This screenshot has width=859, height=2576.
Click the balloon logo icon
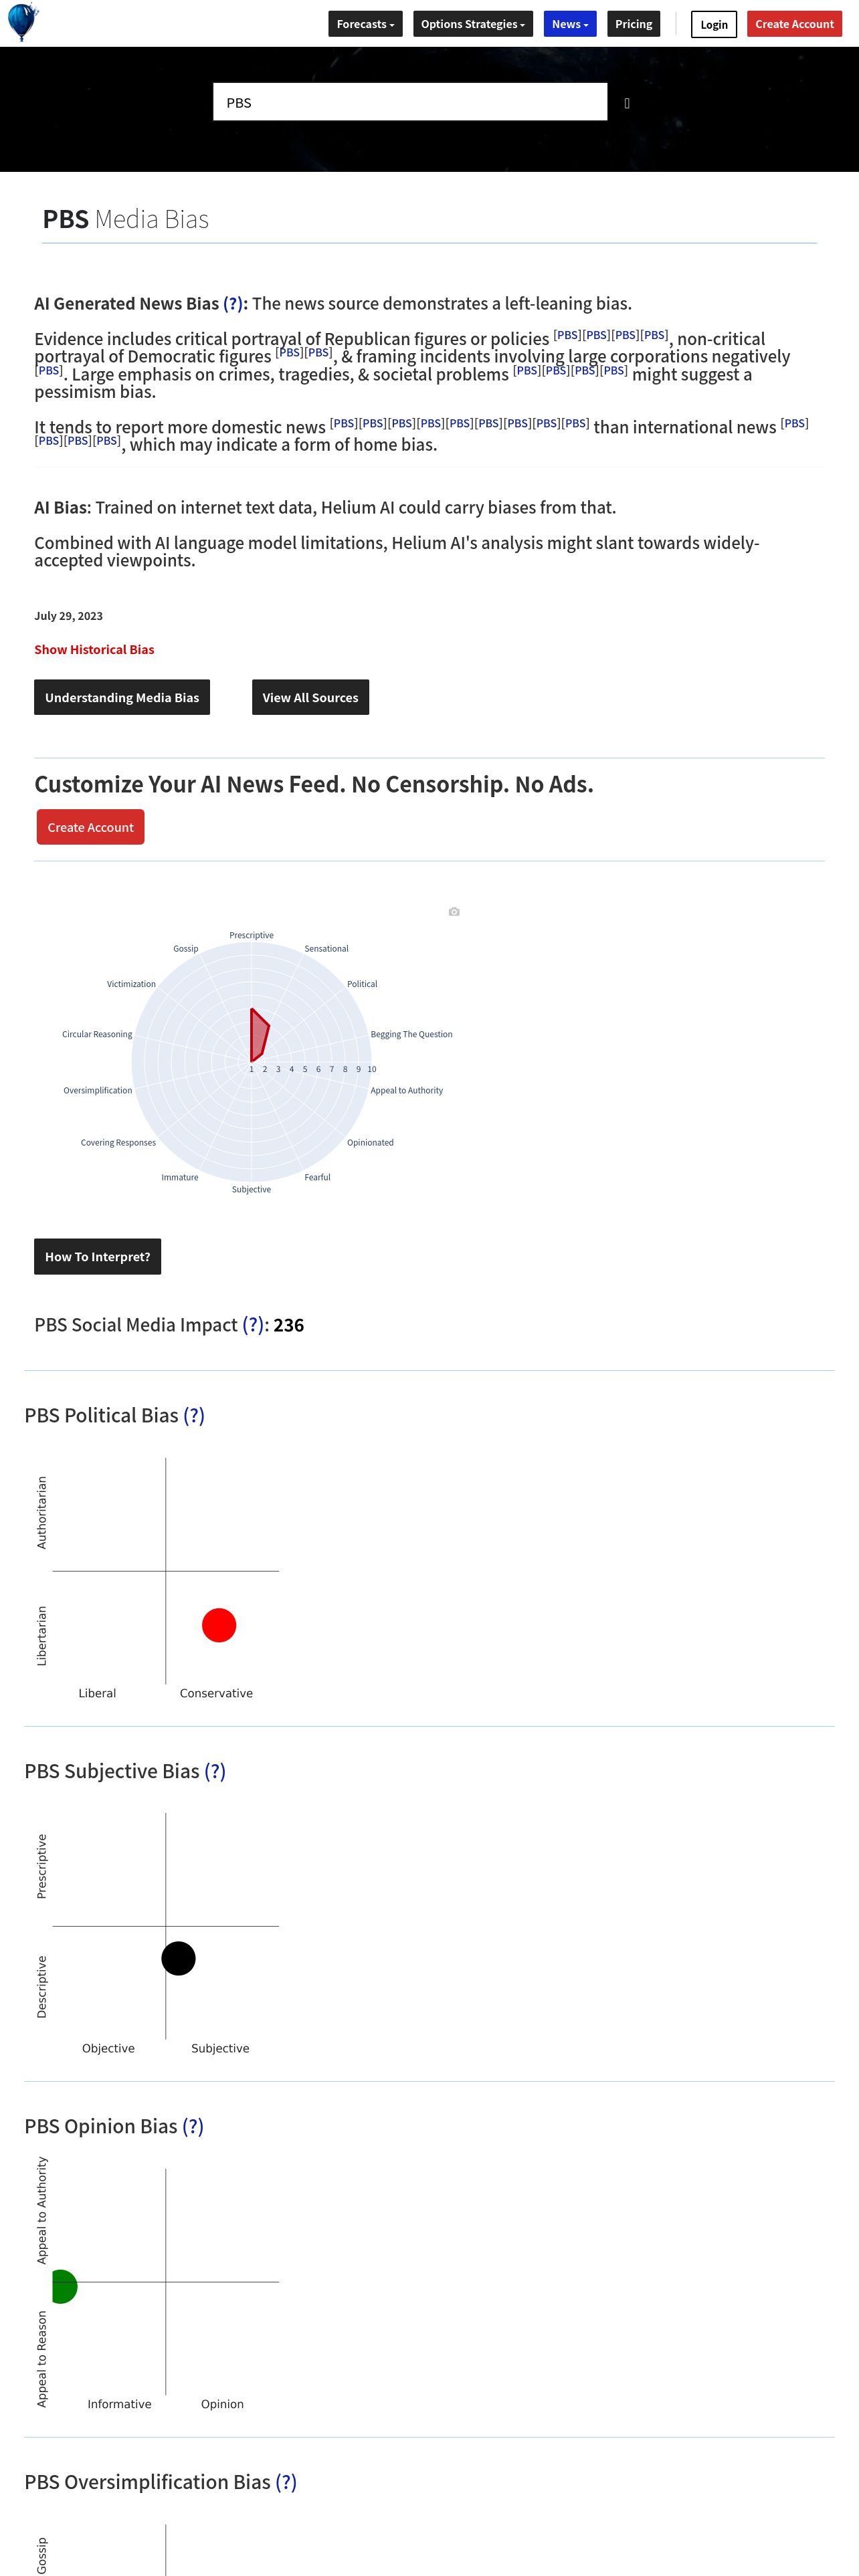click(x=22, y=22)
